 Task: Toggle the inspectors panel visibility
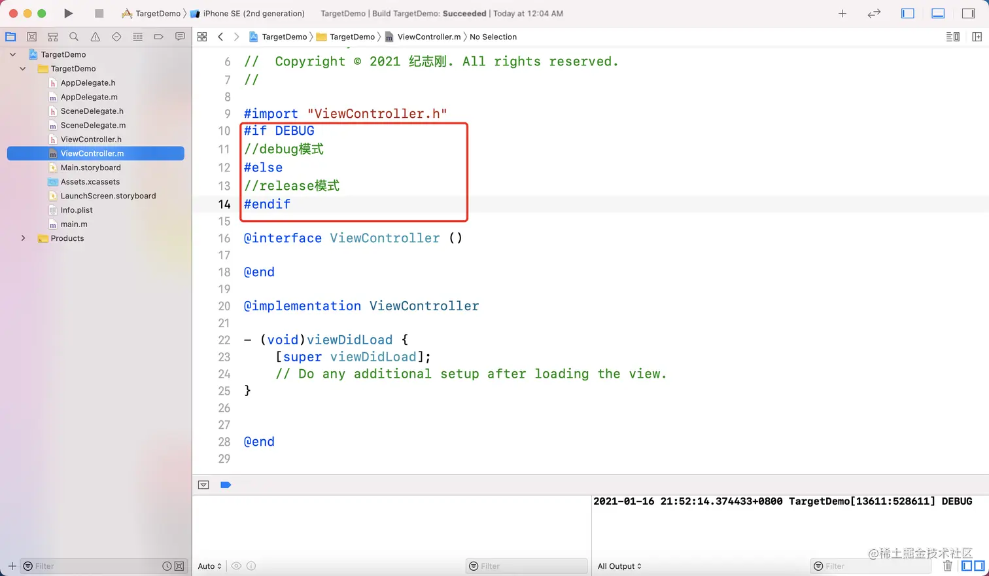(969, 13)
